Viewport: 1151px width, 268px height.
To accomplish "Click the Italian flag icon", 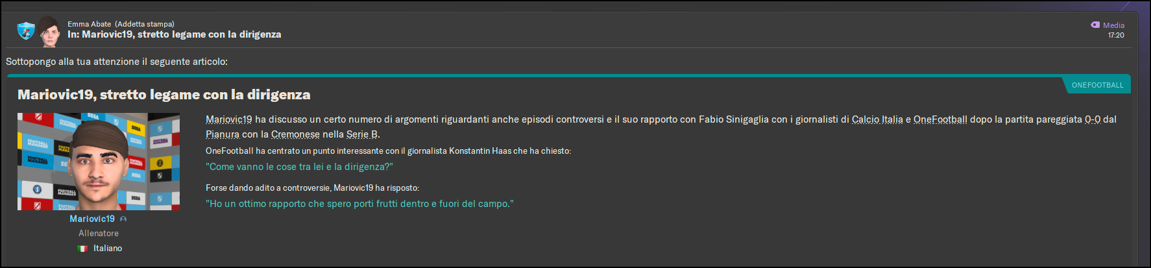I will point(82,249).
